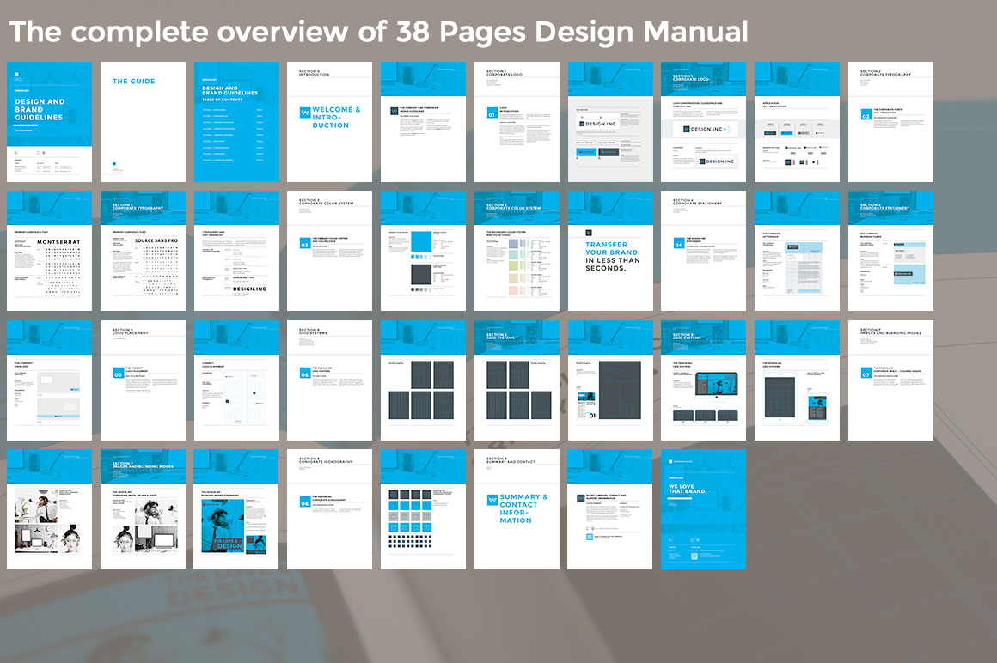This screenshot has width=997, height=663.
Task: Click the 03 badge on primary color system page
Action: [x=304, y=244]
